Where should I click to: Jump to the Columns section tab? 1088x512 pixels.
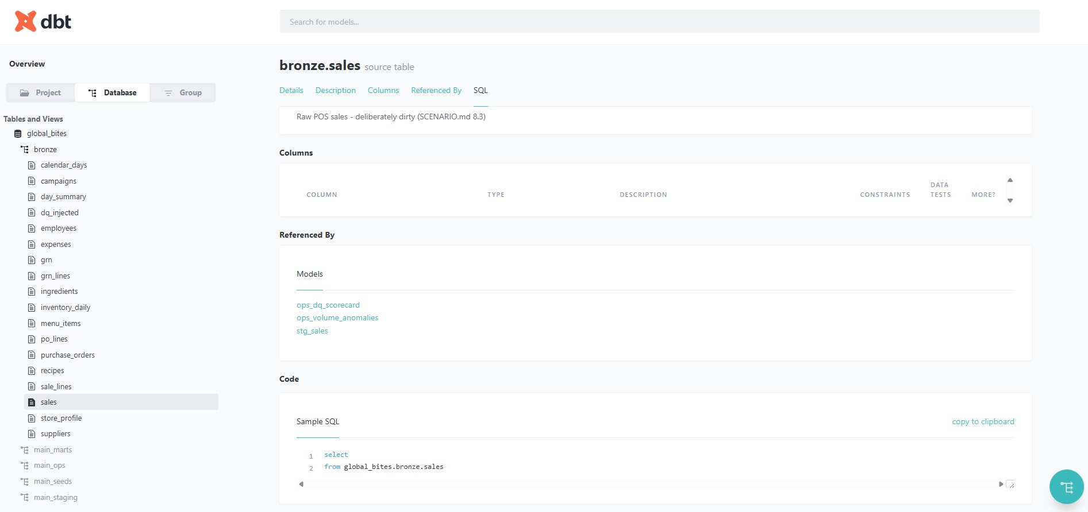coord(383,91)
